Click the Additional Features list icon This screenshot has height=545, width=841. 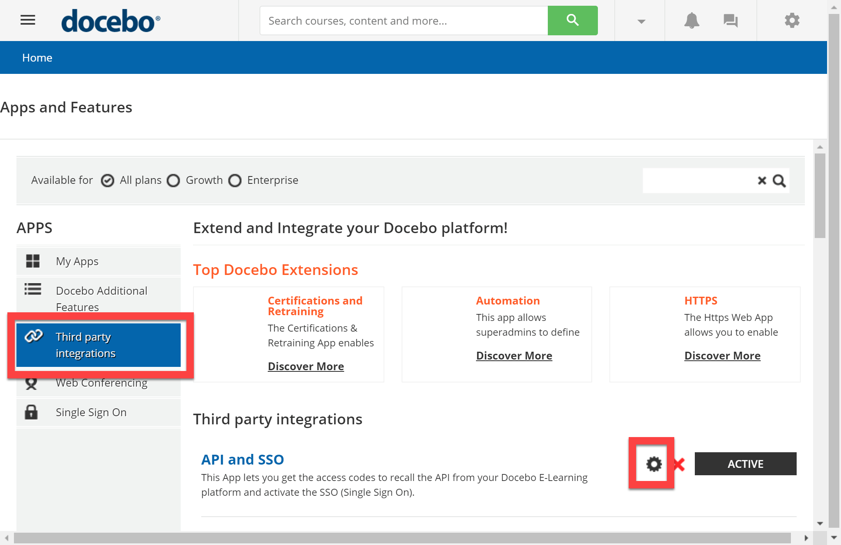[33, 289]
